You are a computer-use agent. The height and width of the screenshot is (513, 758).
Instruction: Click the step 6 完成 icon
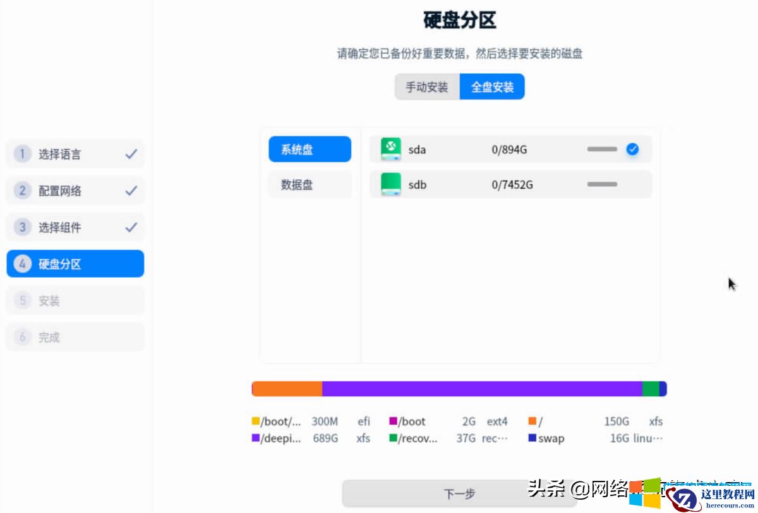pos(22,336)
